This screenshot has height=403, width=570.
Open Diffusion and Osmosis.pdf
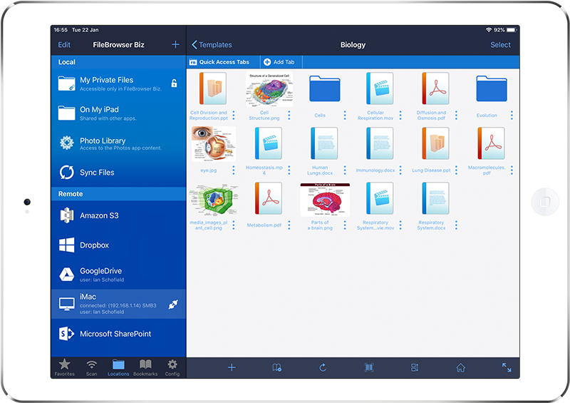click(435, 88)
